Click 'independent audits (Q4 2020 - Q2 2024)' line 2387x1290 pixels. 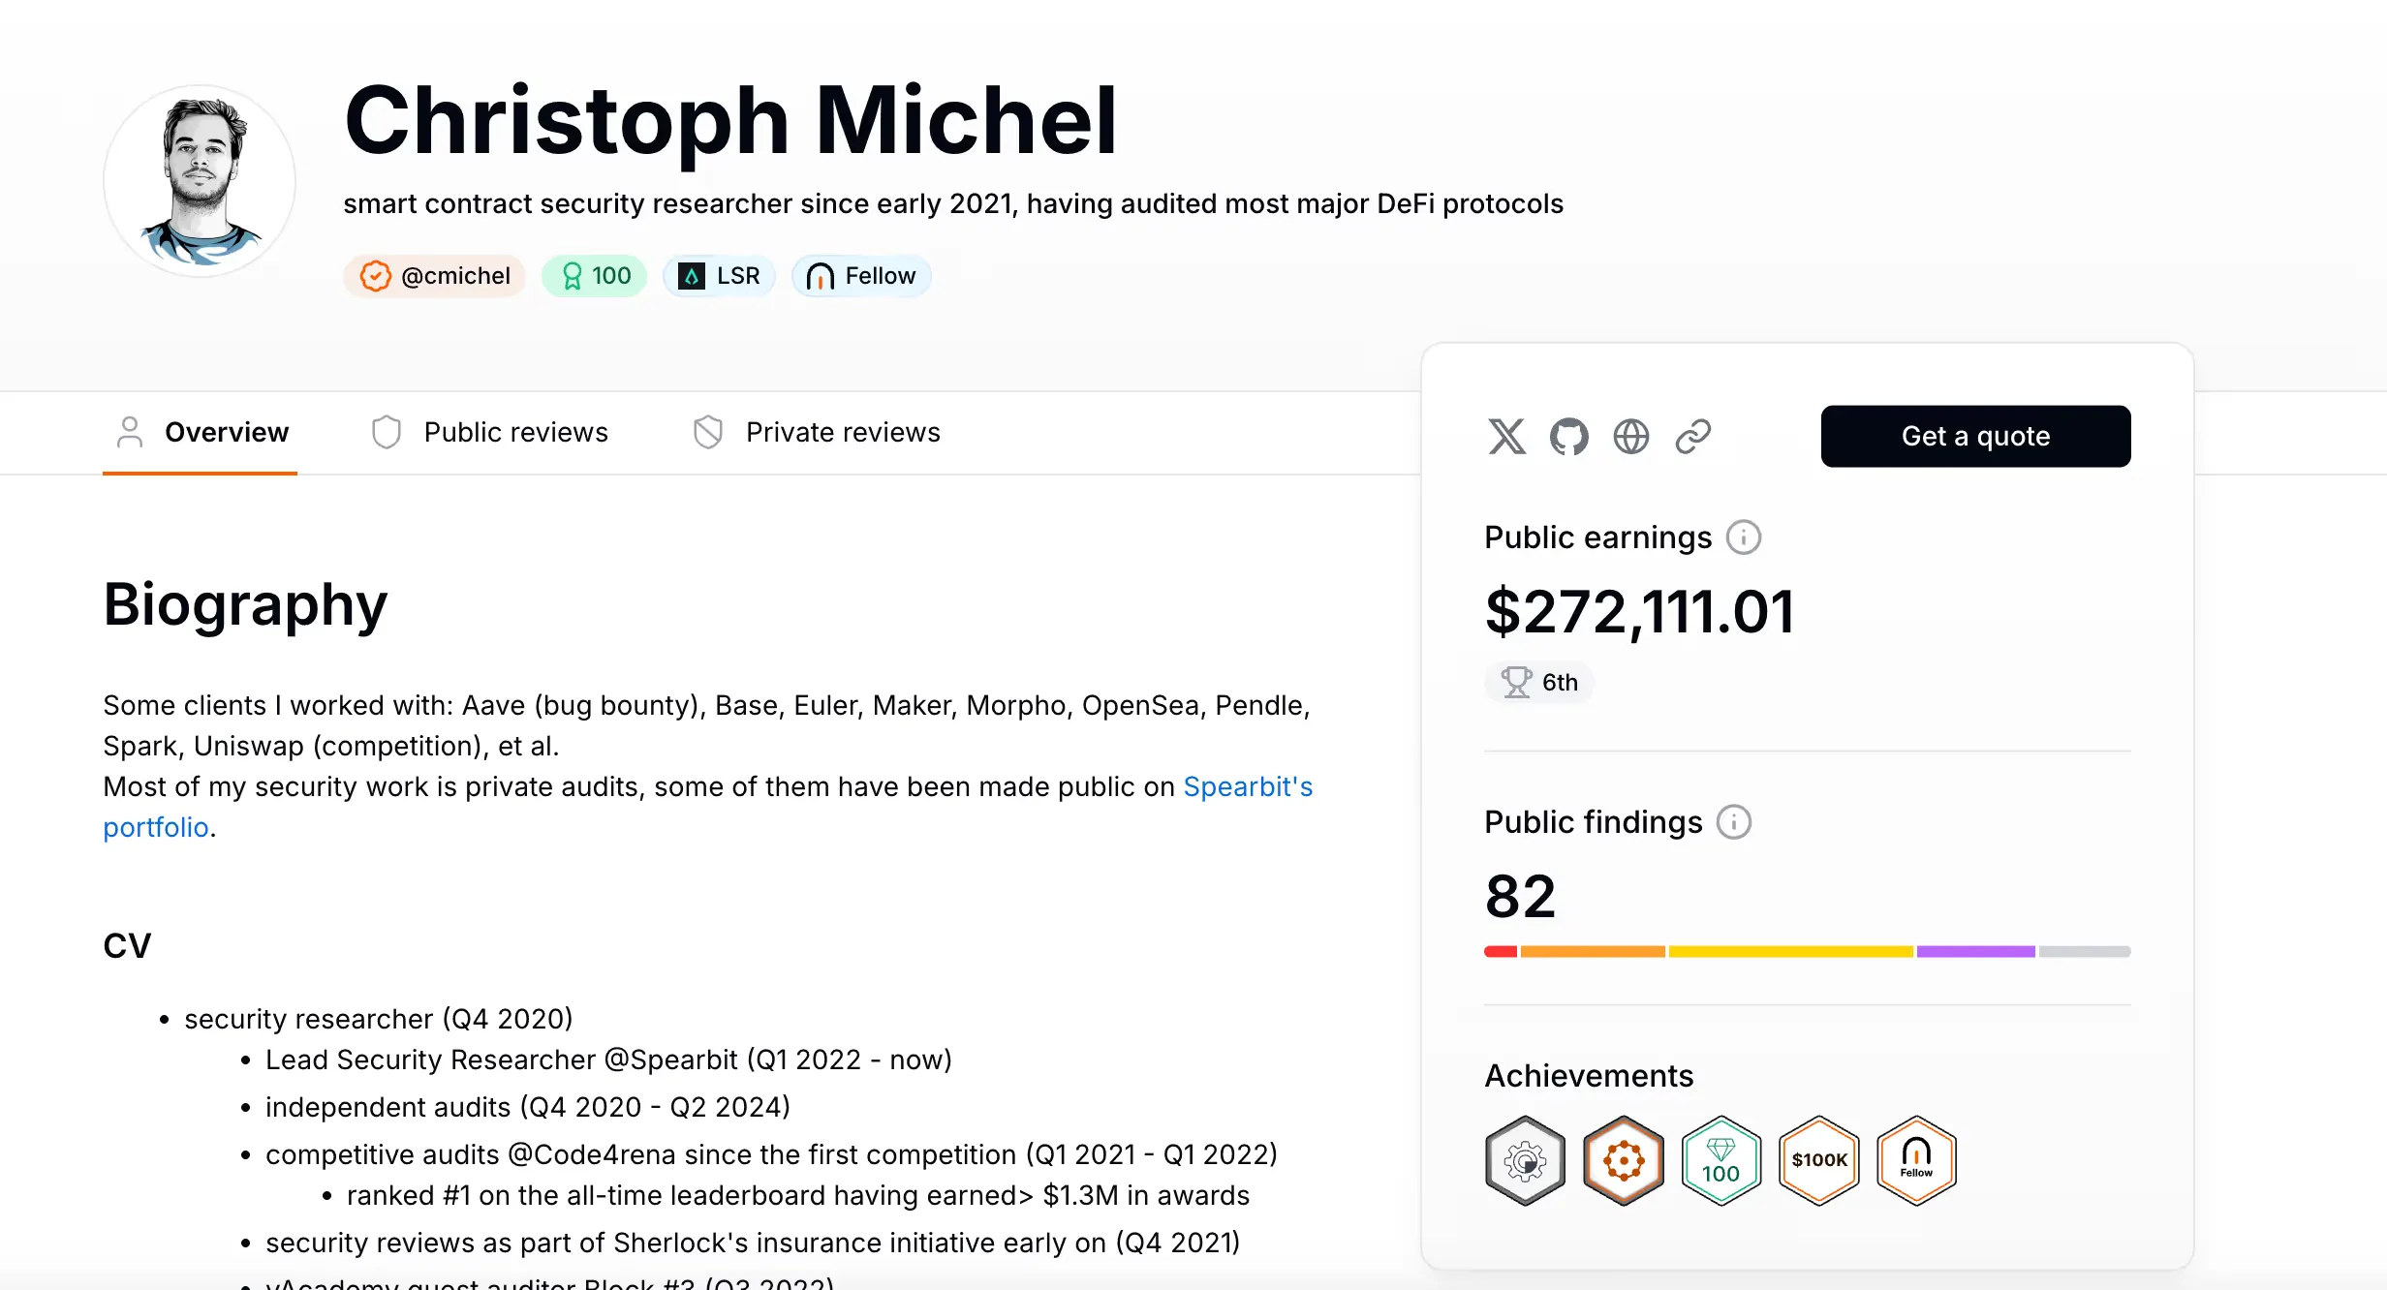click(x=528, y=1108)
